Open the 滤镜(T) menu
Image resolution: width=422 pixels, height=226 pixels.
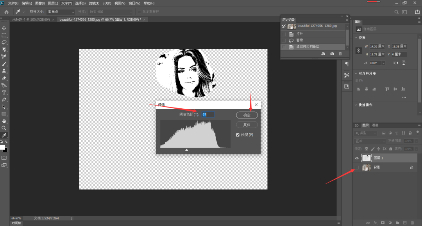pos(94,3)
